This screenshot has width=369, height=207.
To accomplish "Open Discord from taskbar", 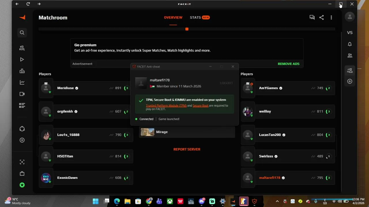I will [x=202, y=201].
